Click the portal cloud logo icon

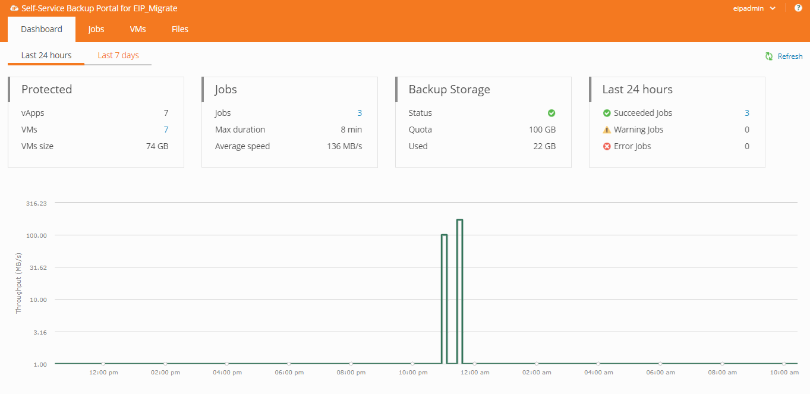point(14,8)
